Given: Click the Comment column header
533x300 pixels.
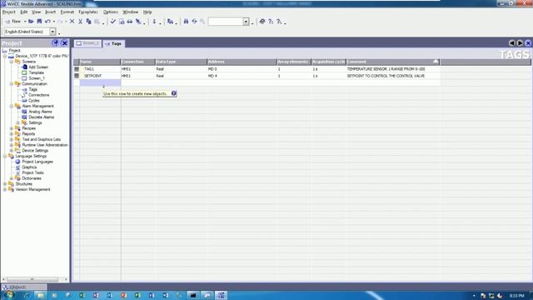Looking at the screenshot, I should coord(393,62).
